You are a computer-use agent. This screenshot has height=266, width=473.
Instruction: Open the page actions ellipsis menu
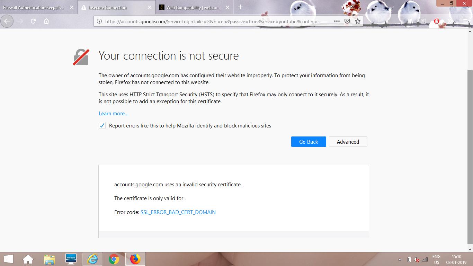(337, 21)
